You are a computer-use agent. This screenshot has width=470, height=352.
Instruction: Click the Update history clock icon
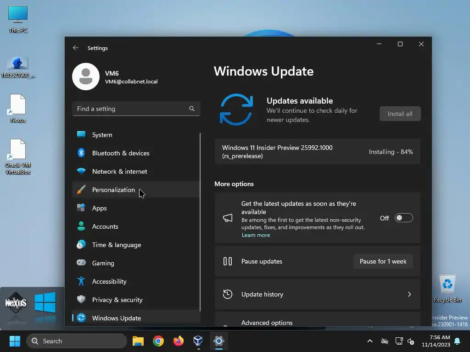coord(228,294)
